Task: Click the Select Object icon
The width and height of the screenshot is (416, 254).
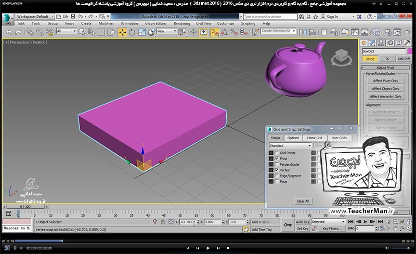Action: [82, 32]
